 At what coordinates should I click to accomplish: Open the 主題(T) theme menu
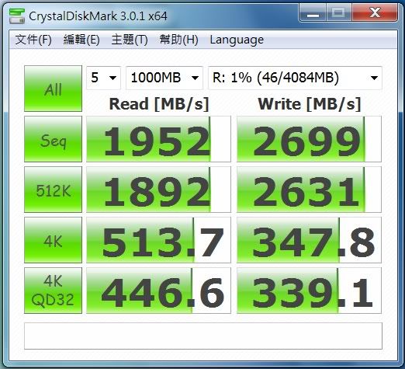[x=130, y=40]
